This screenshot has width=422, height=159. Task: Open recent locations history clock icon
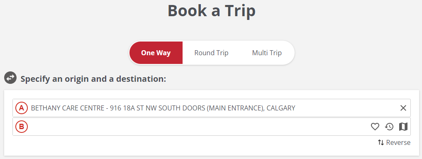389,127
